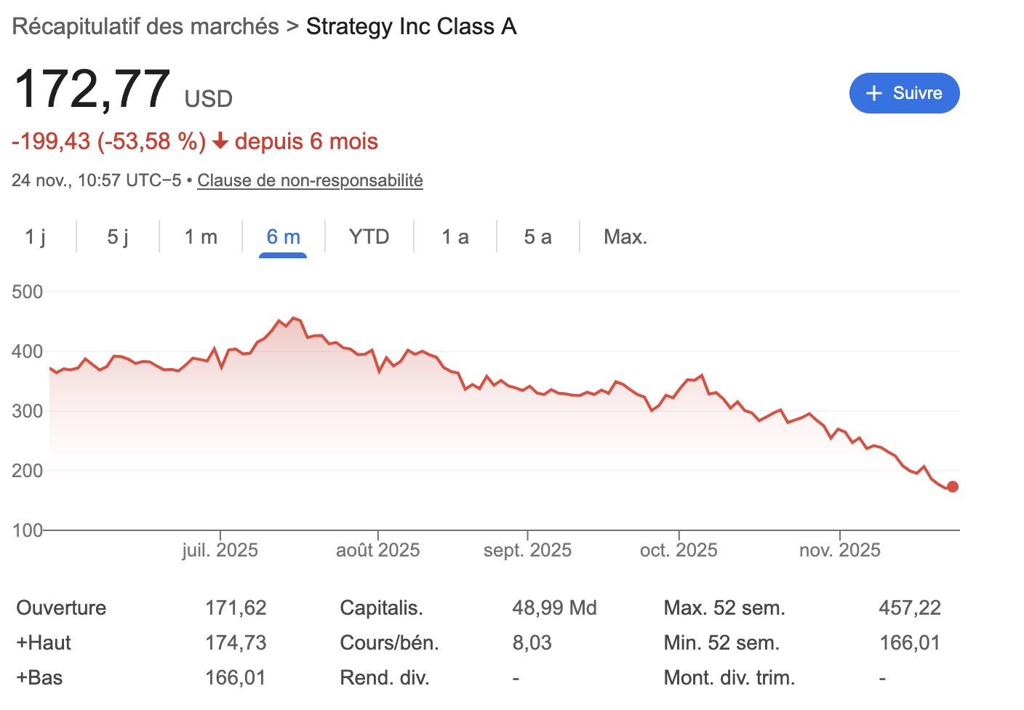The width and height of the screenshot is (1024, 710).
Task: Click the Max. 52 sem. label
Action: (x=724, y=607)
